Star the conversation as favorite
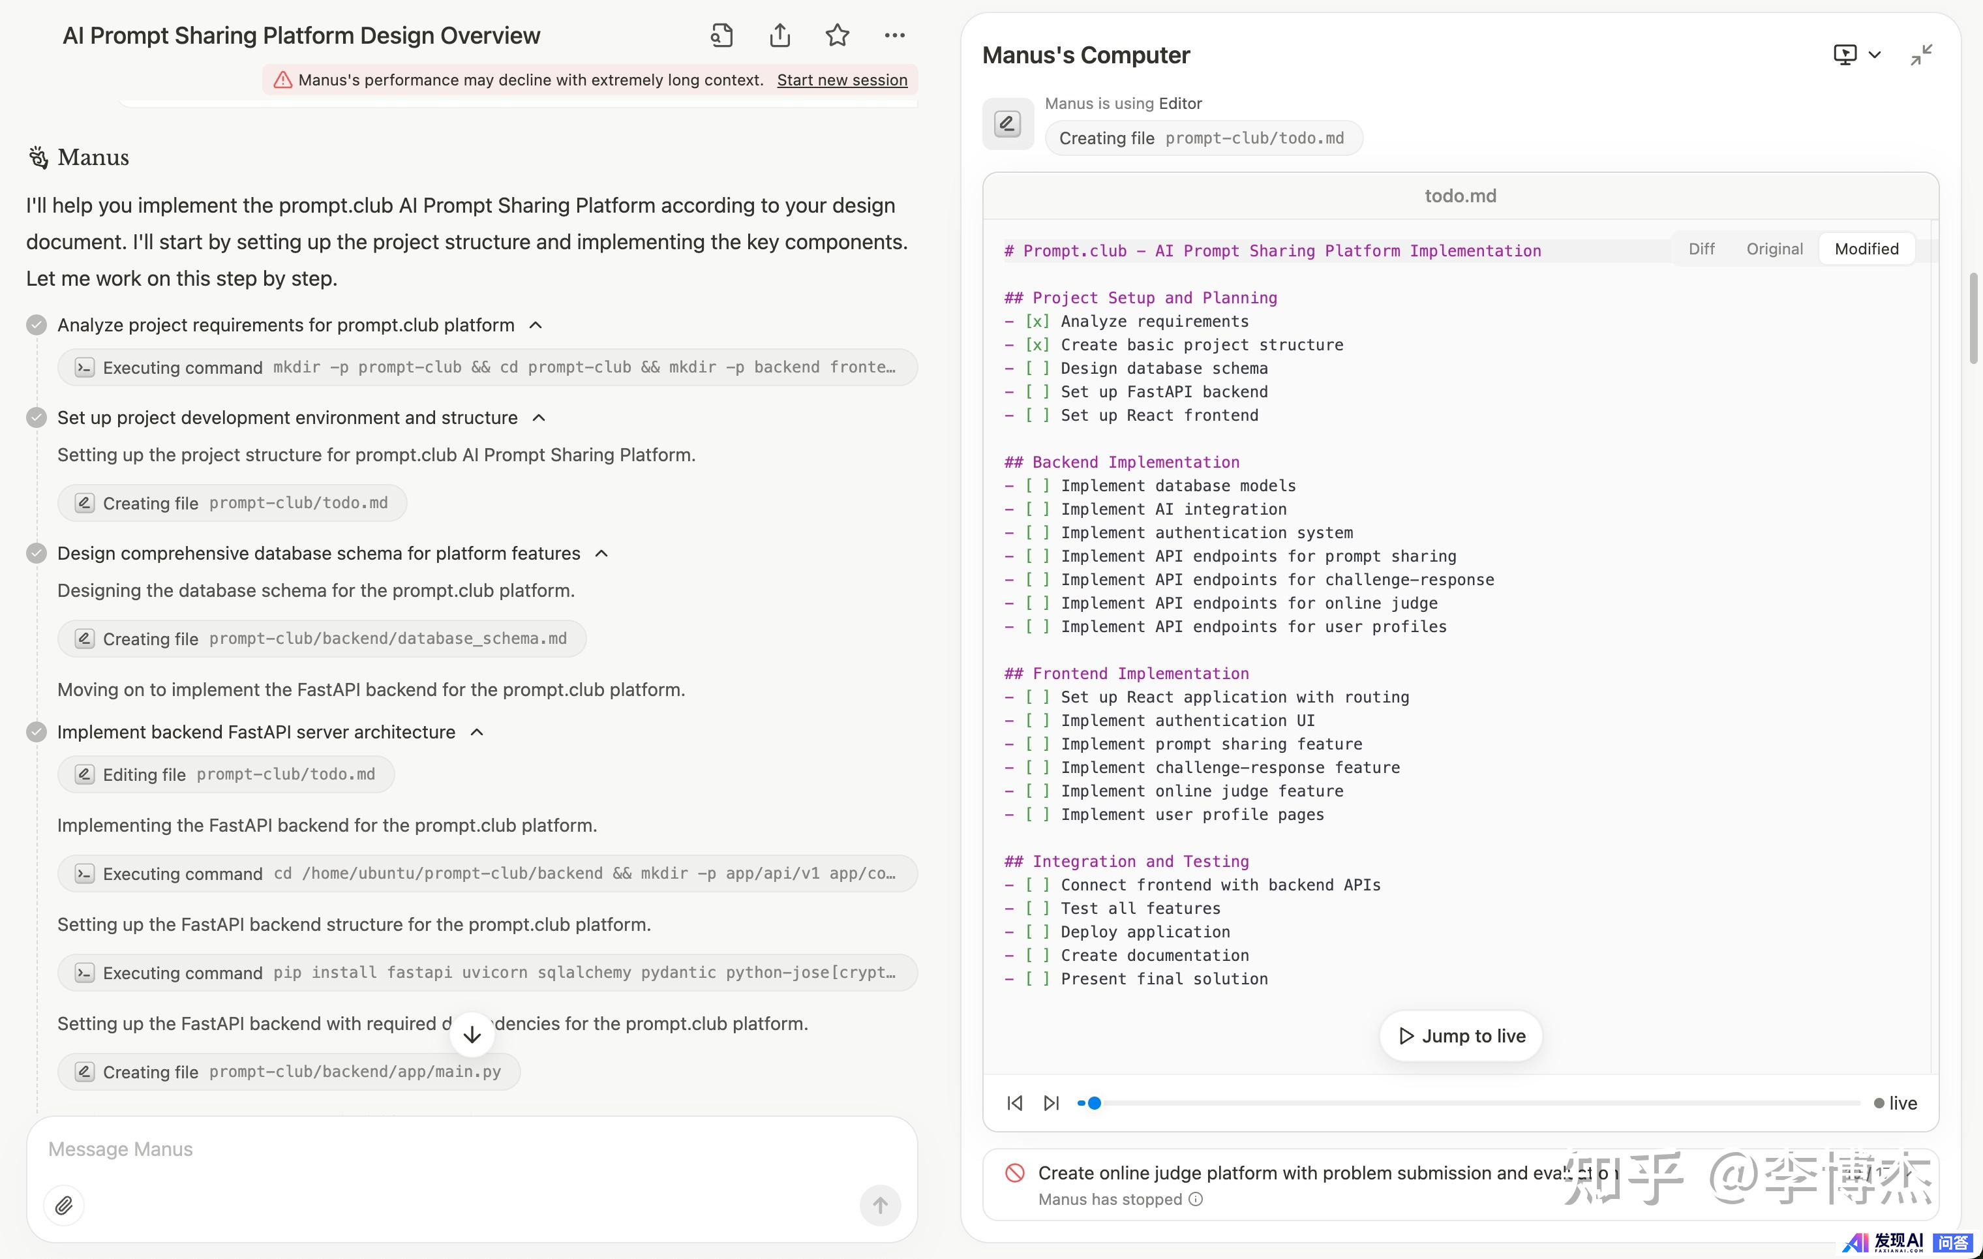Viewport: 1983px width, 1259px height. [837, 35]
